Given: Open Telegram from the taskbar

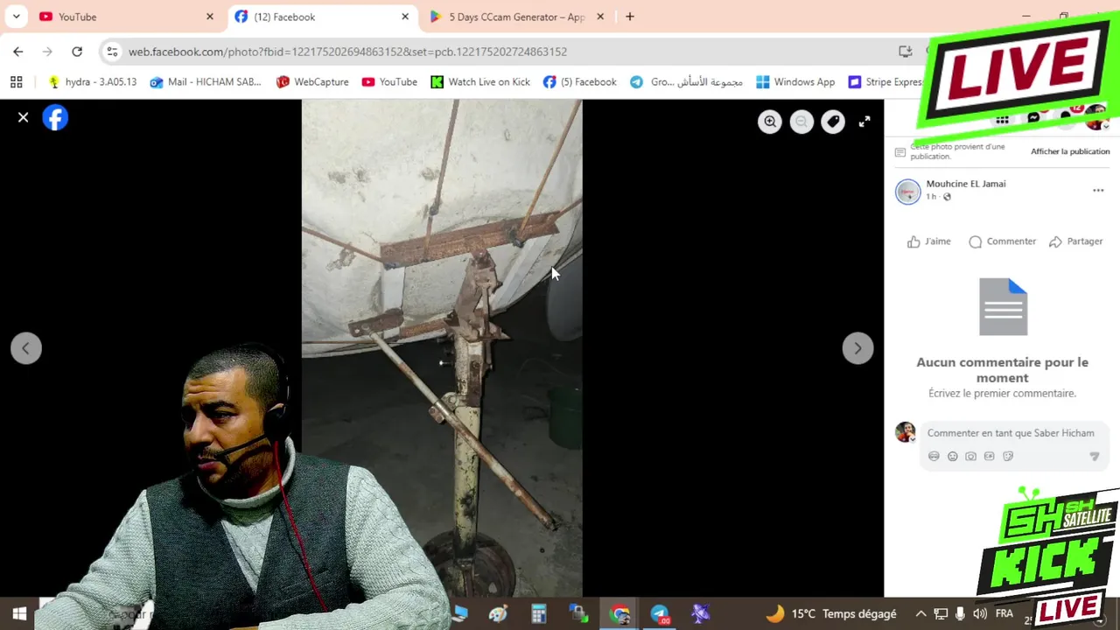Looking at the screenshot, I should pyautogui.click(x=660, y=614).
